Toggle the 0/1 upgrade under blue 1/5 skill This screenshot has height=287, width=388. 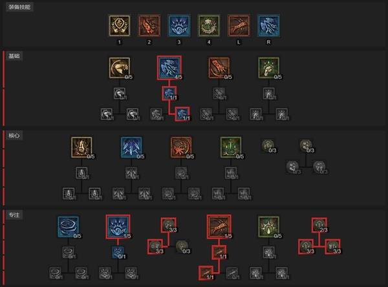click(x=118, y=252)
